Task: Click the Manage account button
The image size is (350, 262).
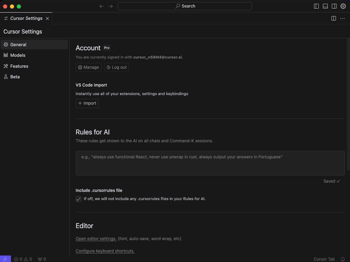Action: (88, 67)
